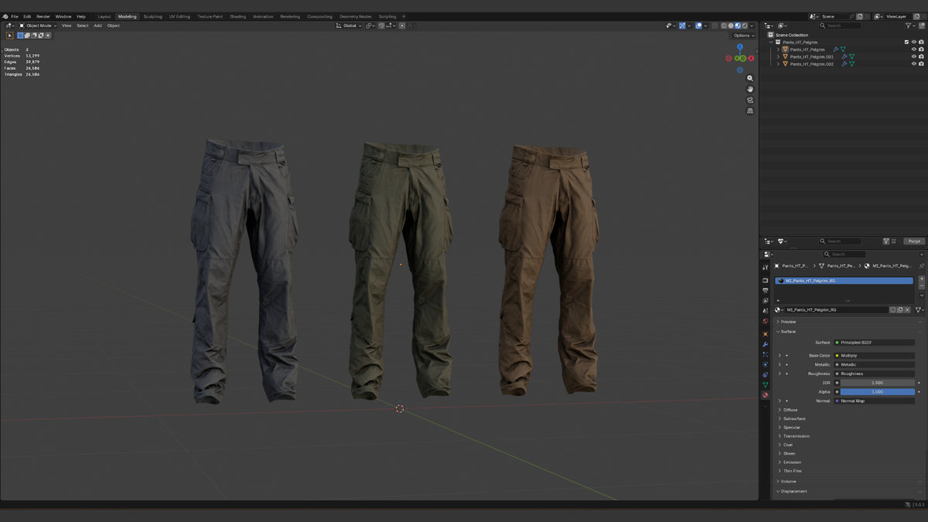Expand the Pants_HT_Pelgrim.001 object row

(x=779, y=56)
